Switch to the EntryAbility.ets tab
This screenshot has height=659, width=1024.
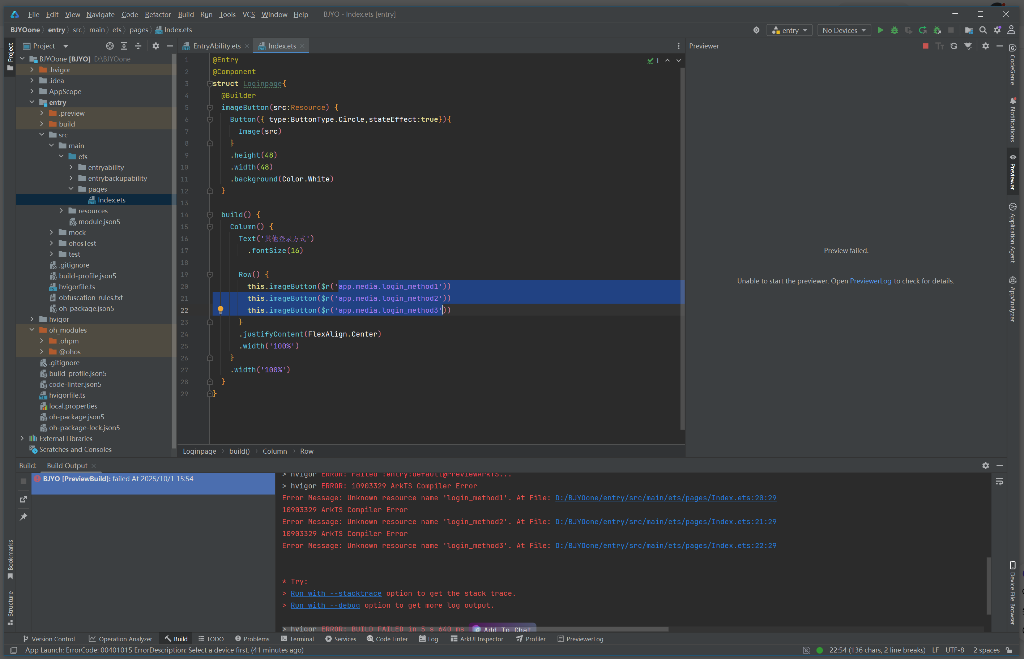click(217, 46)
